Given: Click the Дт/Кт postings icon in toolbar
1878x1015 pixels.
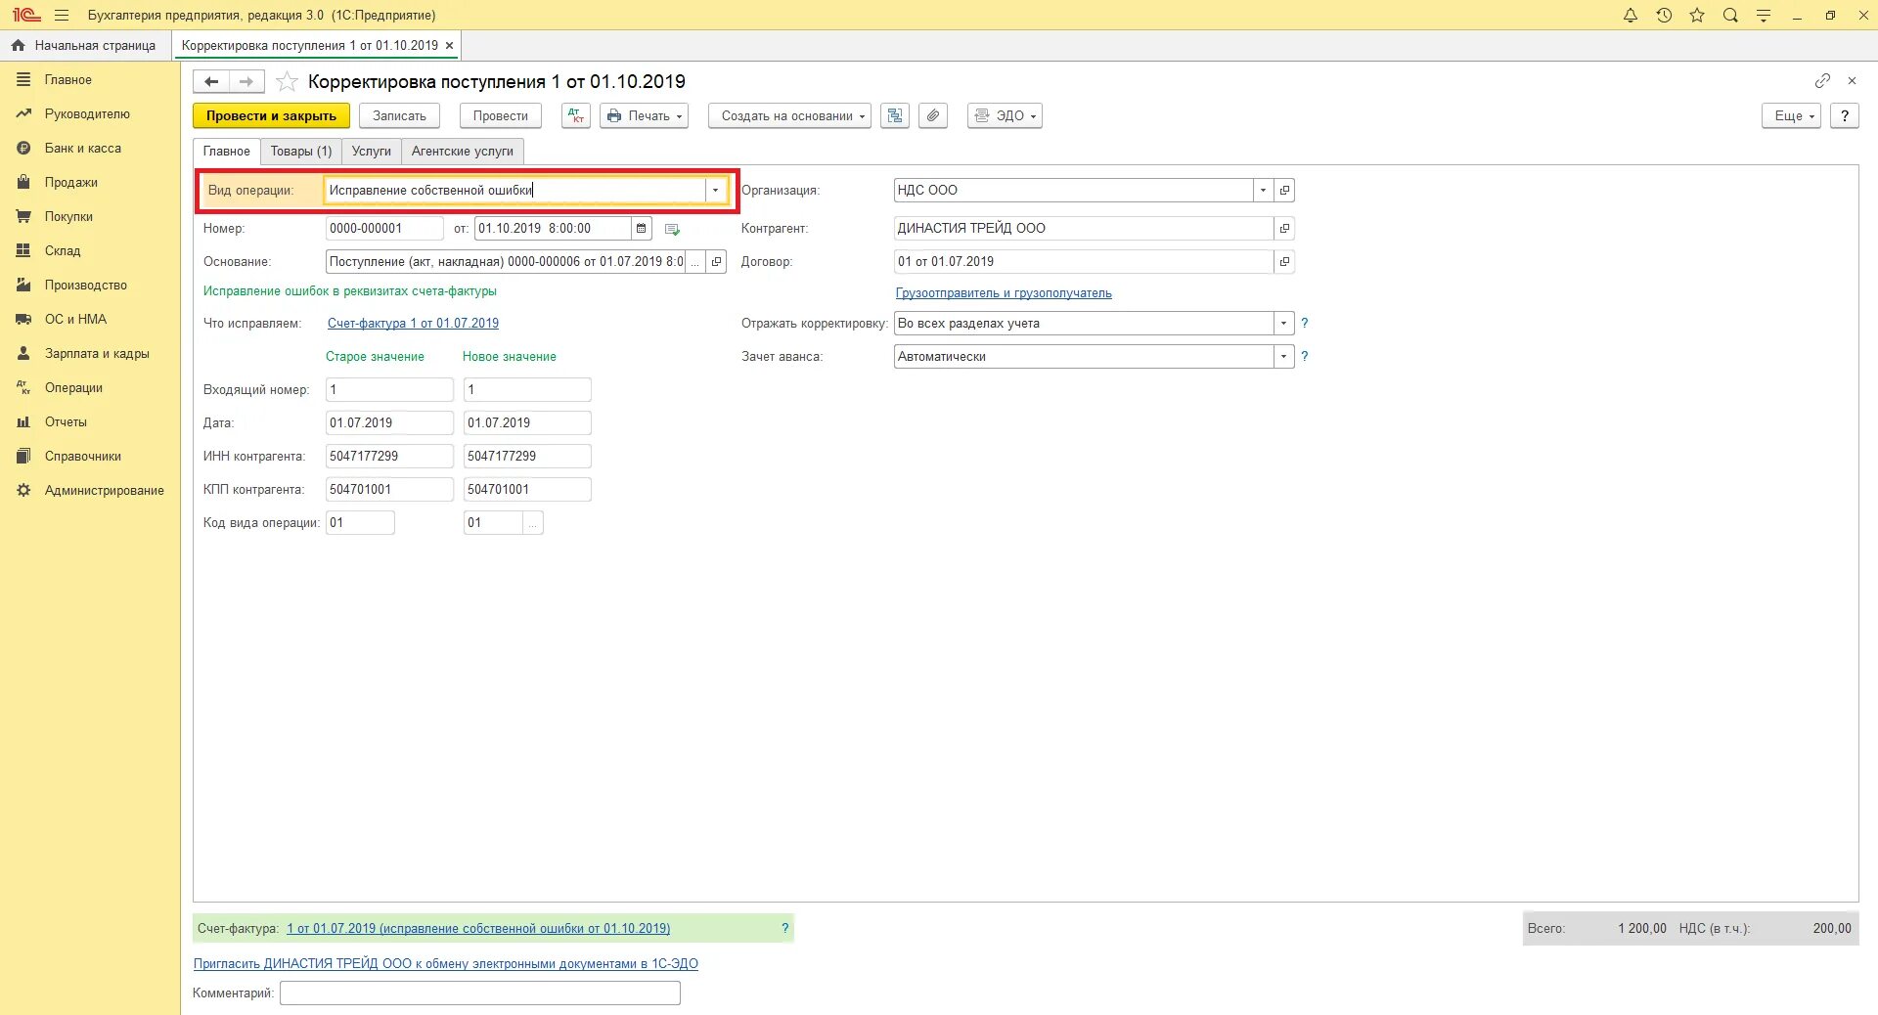Looking at the screenshot, I should pyautogui.click(x=576, y=115).
